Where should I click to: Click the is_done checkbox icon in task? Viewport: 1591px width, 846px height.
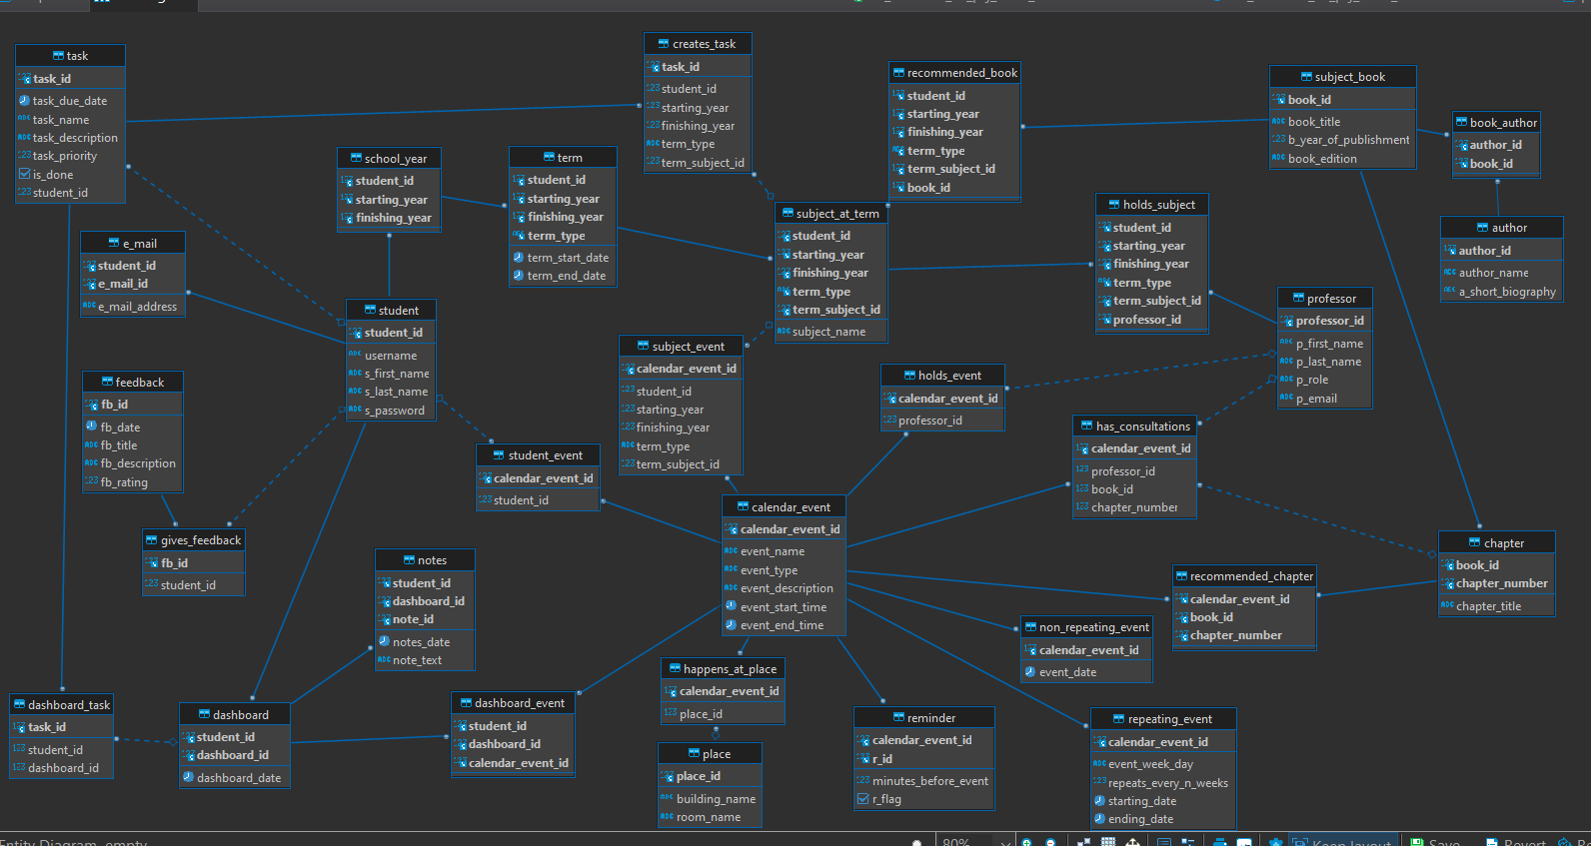point(24,175)
